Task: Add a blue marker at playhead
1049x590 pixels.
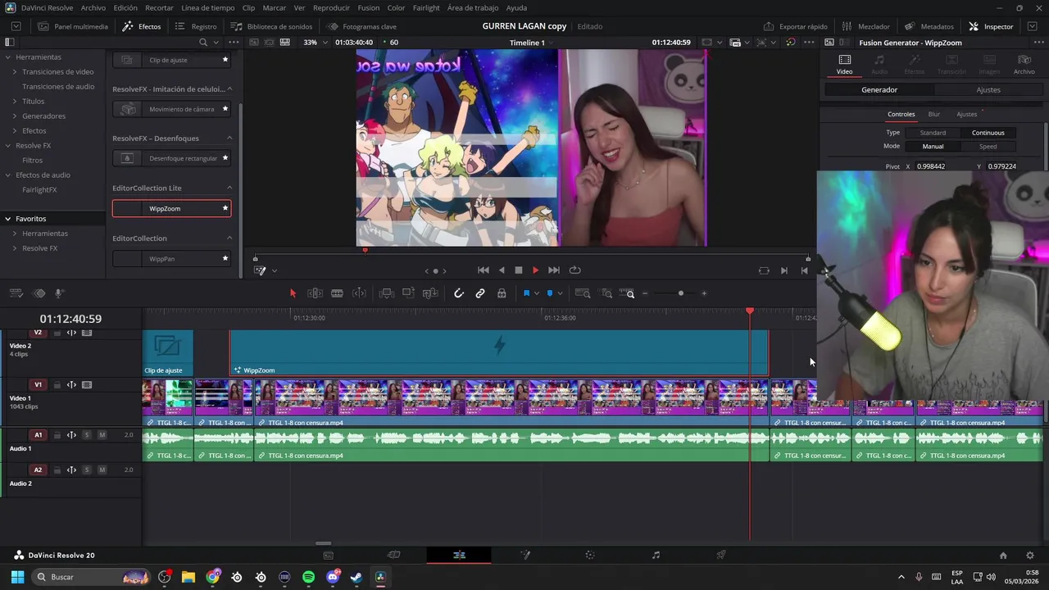Action: tap(549, 293)
